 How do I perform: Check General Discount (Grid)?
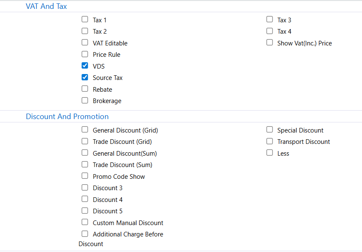85,130
